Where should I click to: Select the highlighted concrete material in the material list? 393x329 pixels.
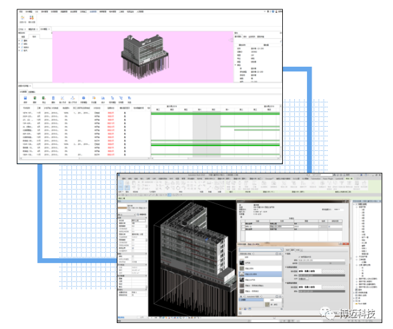pyautogui.click(x=260, y=274)
